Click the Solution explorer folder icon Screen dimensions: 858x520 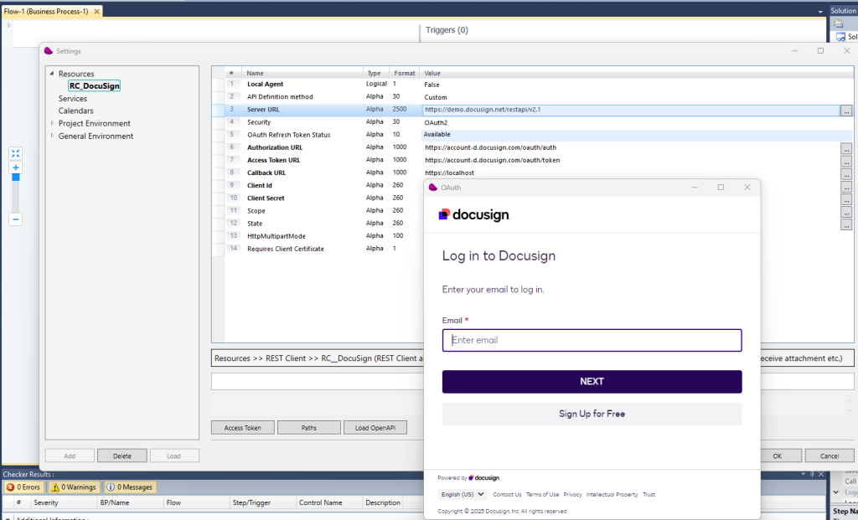click(x=839, y=23)
